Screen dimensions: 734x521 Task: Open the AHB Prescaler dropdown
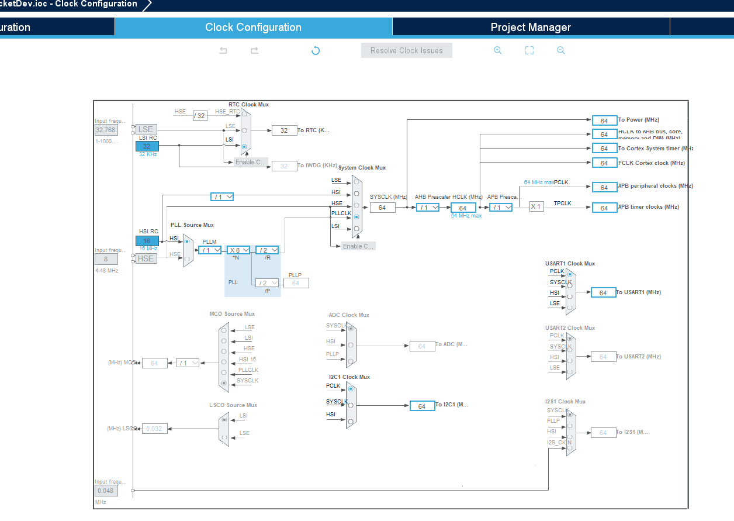pyautogui.click(x=428, y=208)
